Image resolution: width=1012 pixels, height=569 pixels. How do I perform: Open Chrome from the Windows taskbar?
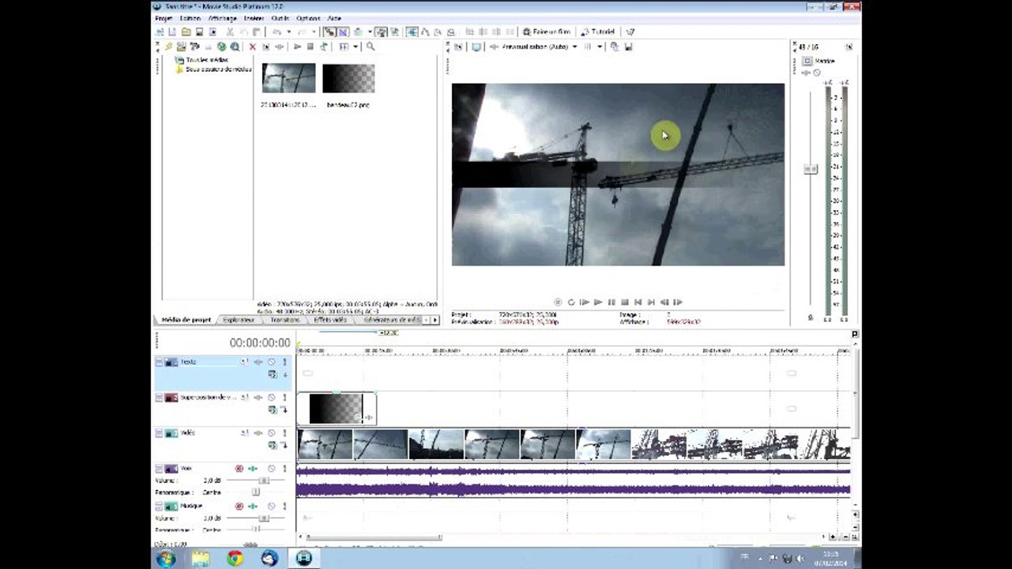click(x=235, y=559)
